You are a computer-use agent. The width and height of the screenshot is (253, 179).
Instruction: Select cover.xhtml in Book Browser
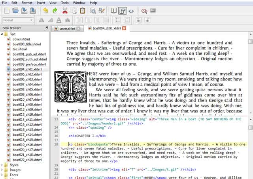[x=21, y=39]
